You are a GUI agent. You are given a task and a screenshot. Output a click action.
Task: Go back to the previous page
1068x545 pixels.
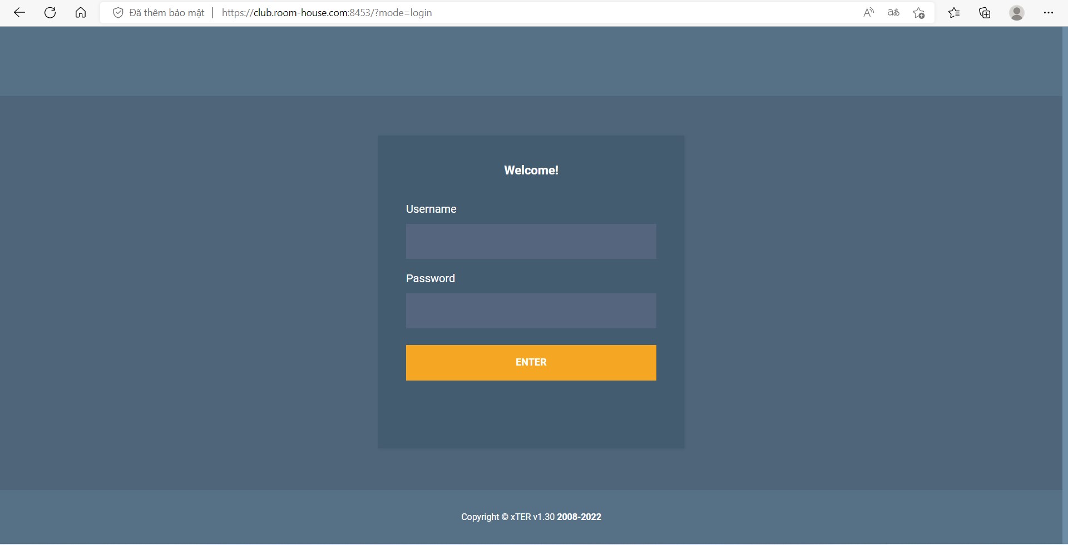(x=19, y=13)
